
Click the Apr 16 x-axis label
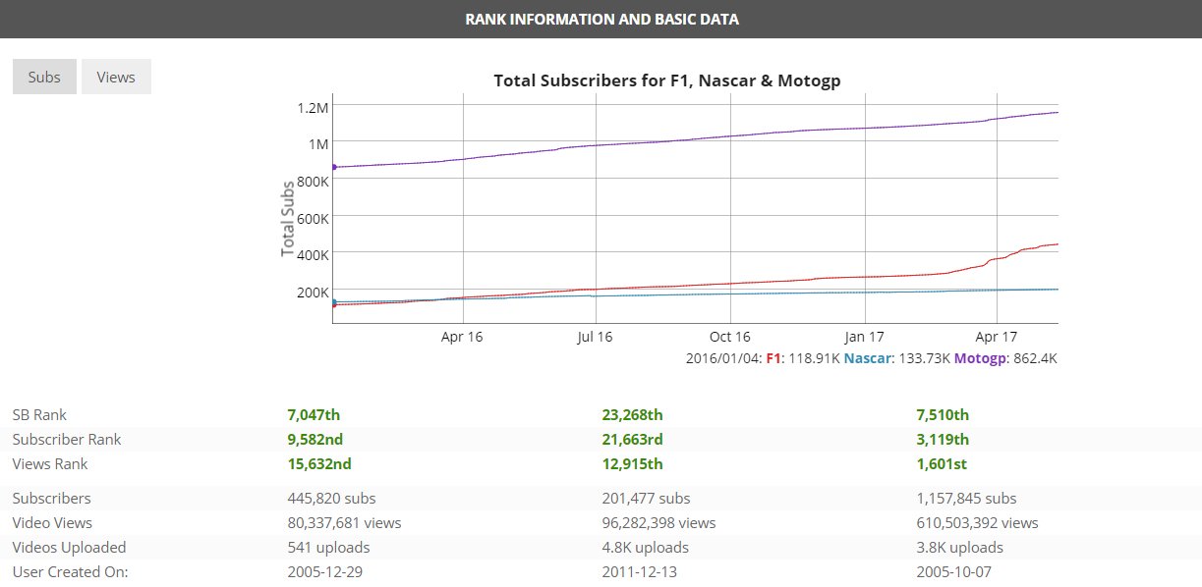(462, 337)
